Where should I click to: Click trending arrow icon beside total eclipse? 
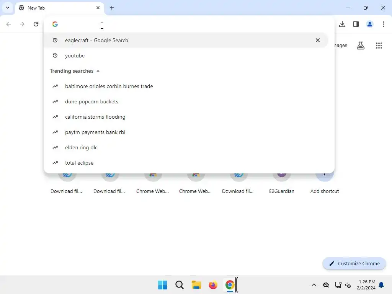pos(55,163)
